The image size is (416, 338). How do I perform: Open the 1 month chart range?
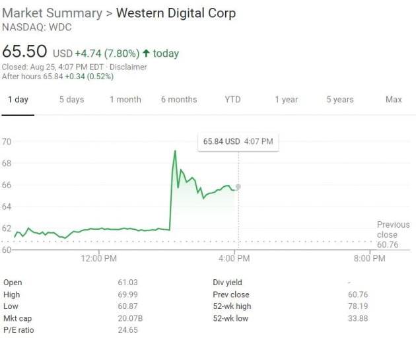(125, 100)
